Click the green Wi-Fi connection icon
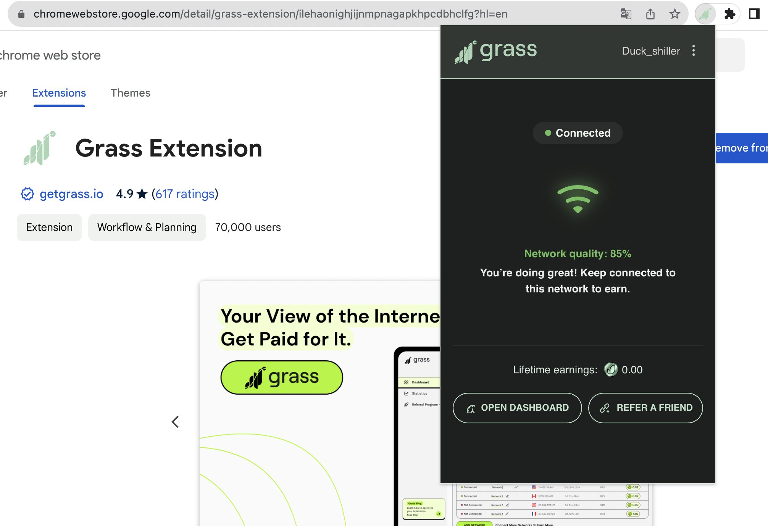Image resolution: width=768 pixels, height=526 pixels. click(578, 198)
